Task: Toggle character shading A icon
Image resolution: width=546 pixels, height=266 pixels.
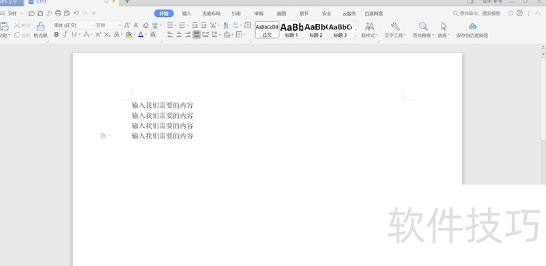Action: pyautogui.click(x=153, y=35)
